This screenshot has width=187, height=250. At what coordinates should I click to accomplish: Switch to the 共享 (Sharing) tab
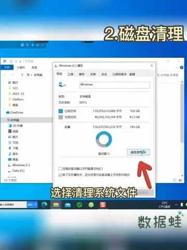[93, 74]
